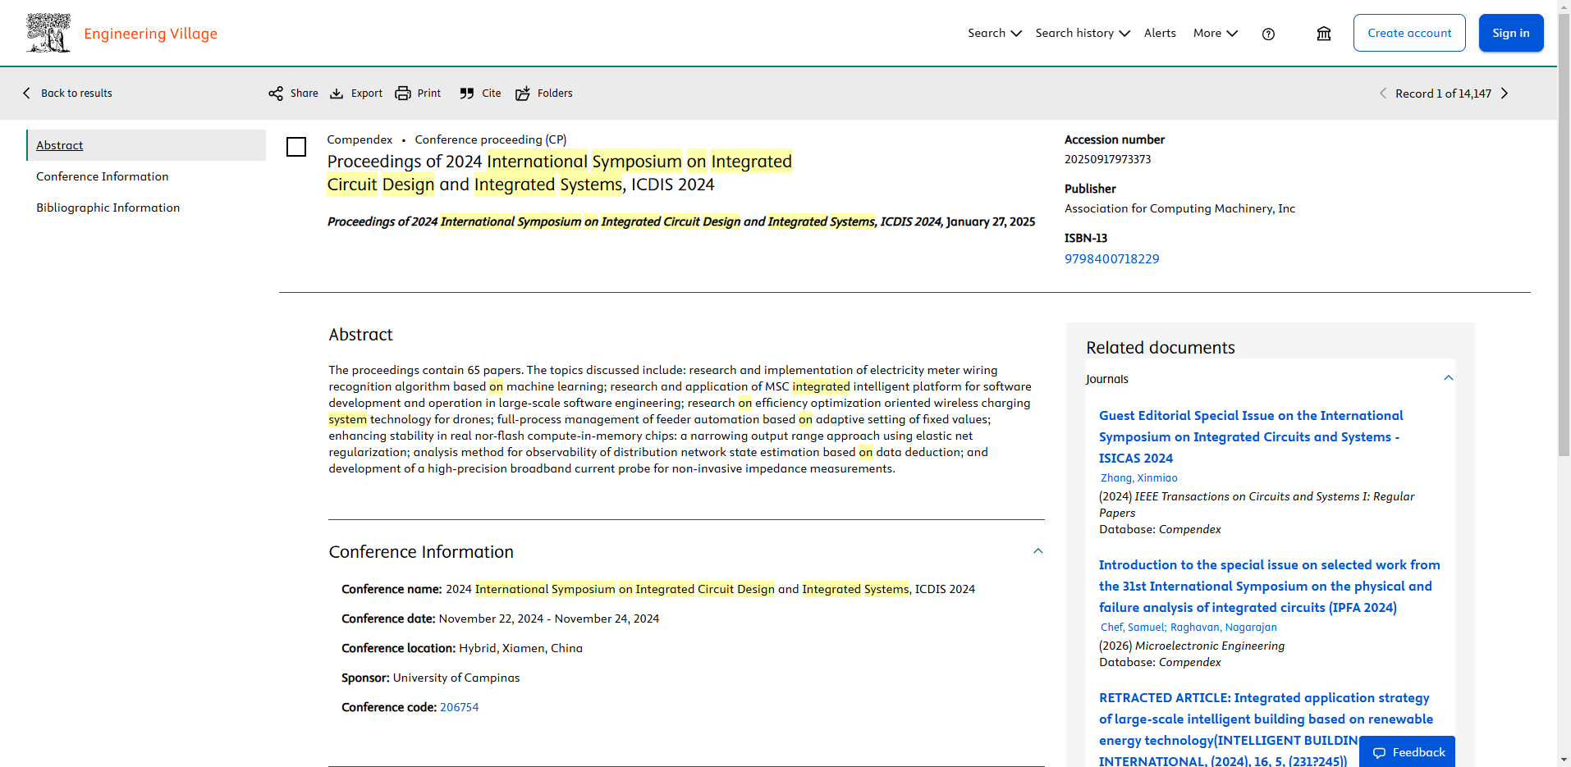The image size is (1571, 767).
Task: Expand the Search history dropdown
Action: point(1082,33)
